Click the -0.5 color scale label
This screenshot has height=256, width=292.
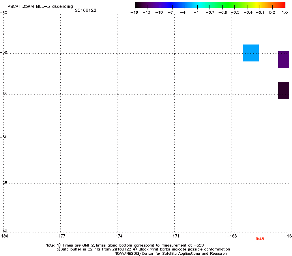coord(235,13)
